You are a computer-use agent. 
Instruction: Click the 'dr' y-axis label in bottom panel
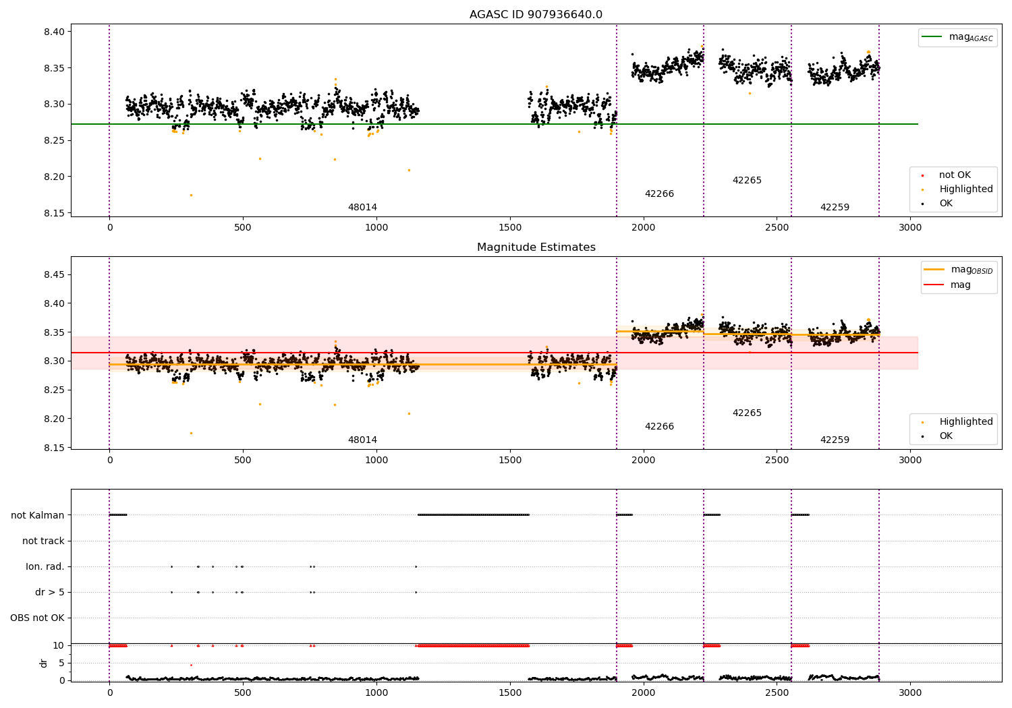(44, 663)
